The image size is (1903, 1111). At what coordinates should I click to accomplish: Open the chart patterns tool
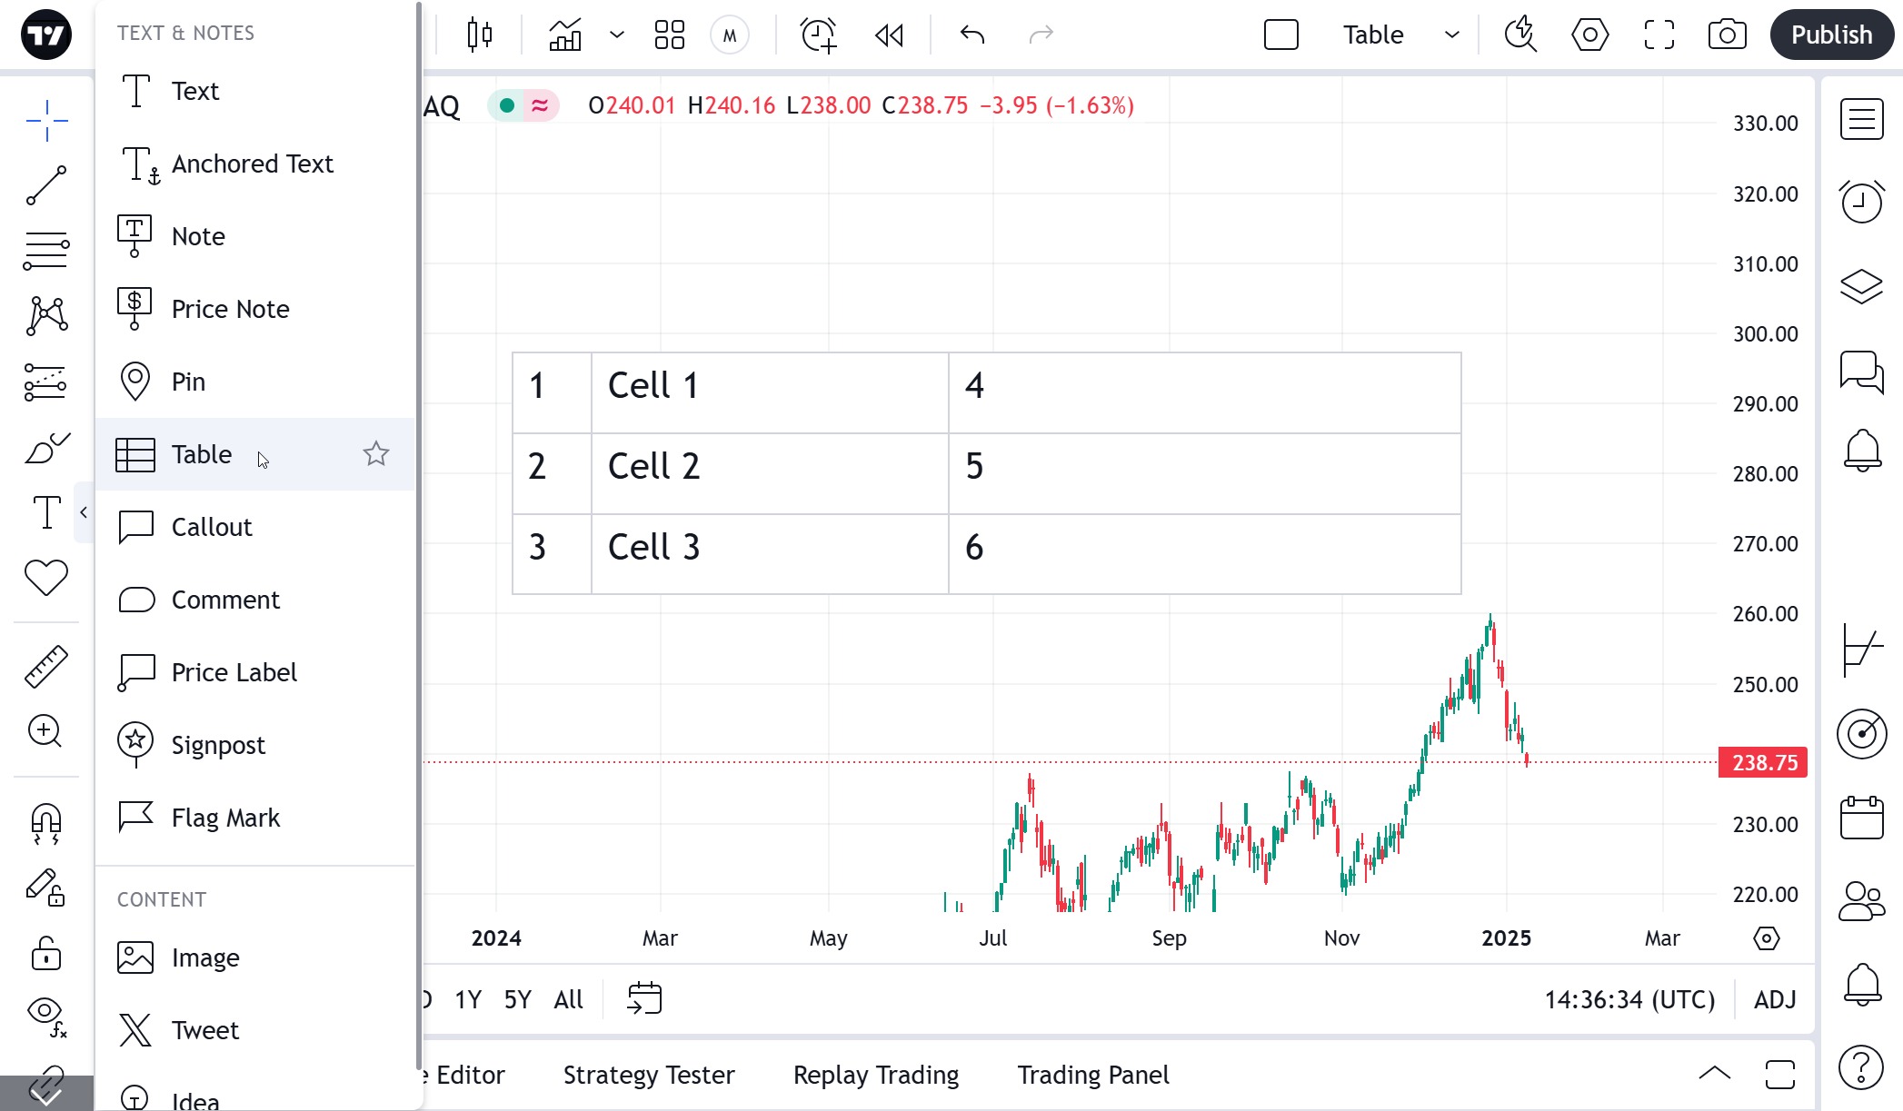[x=45, y=316]
